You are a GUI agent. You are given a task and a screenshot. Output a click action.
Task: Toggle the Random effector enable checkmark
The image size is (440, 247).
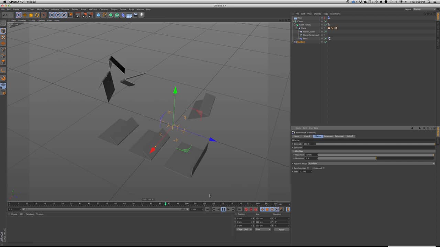(326, 42)
